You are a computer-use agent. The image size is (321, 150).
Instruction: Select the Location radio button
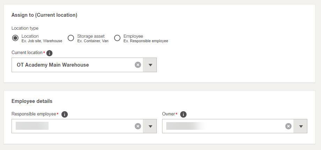(x=15, y=38)
